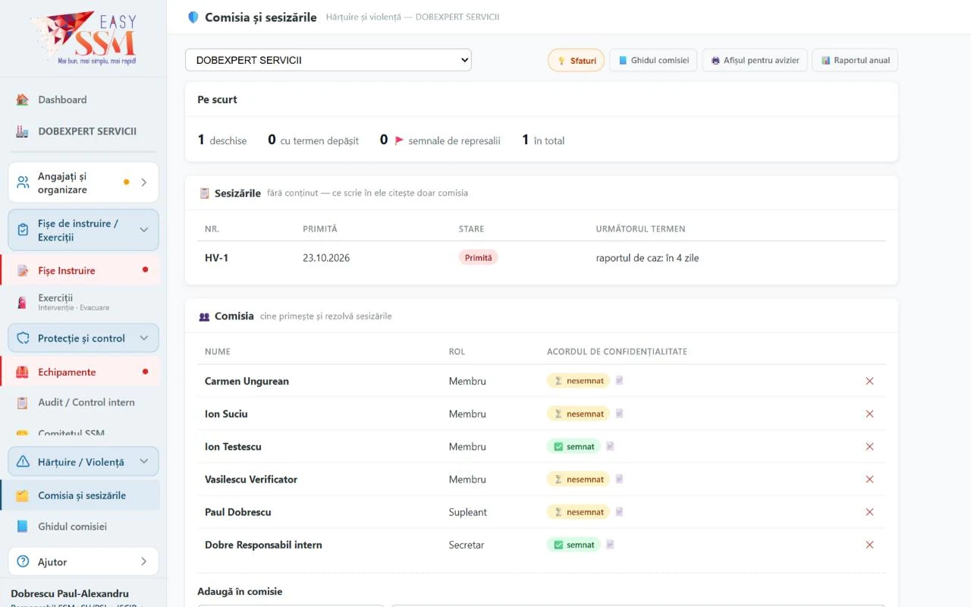Open Ghidul comisiei button at top
The image size is (971, 607).
(653, 60)
